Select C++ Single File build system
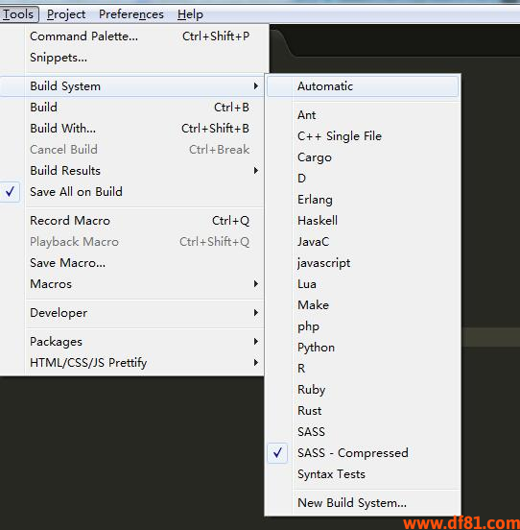The height and width of the screenshot is (530, 520). point(363,136)
